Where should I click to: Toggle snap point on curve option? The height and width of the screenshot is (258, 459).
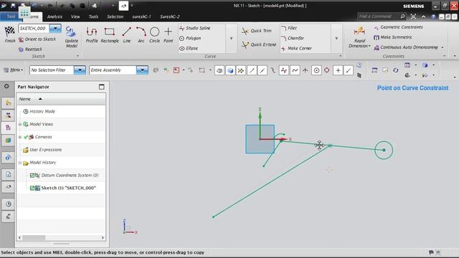tap(349, 70)
